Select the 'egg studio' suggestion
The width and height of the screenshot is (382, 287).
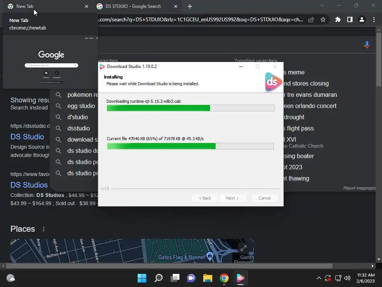(x=81, y=106)
